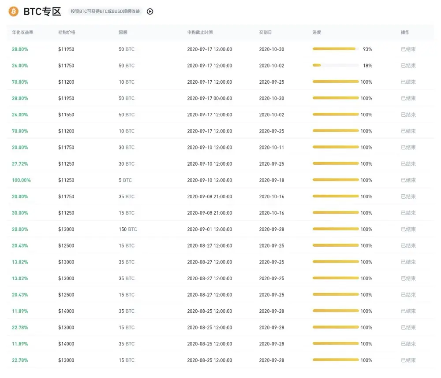Click the progress bar in the 150 BTC row
This screenshot has width=441, height=378.
click(x=336, y=229)
